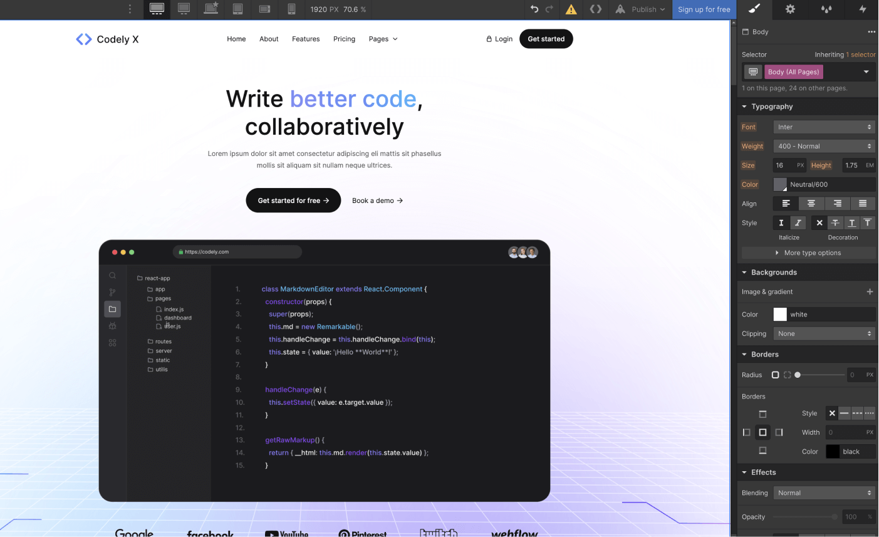The width and height of the screenshot is (879, 537).
Task: Open the Publish menu
Action: pyautogui.click(x=640, y=9)
